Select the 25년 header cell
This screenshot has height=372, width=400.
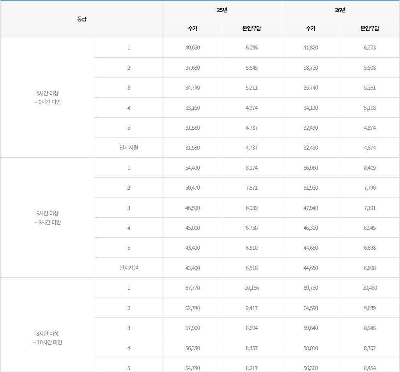pyautogui.click(x=222, y=10)
